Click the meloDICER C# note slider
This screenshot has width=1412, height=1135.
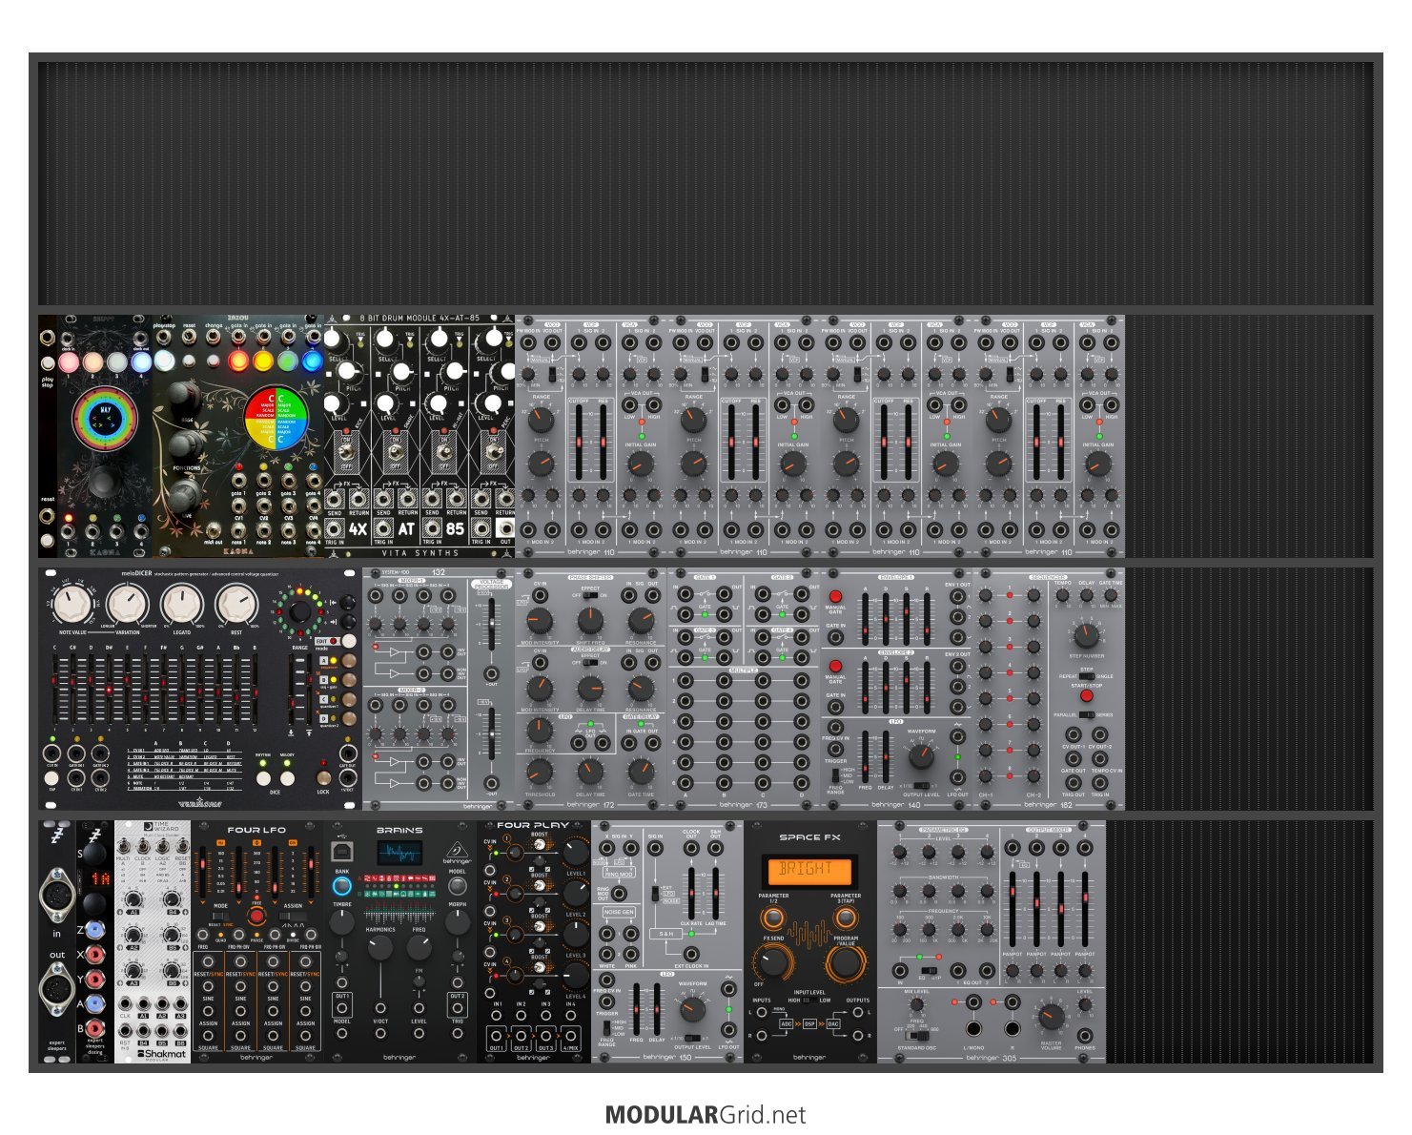(72, 687)
